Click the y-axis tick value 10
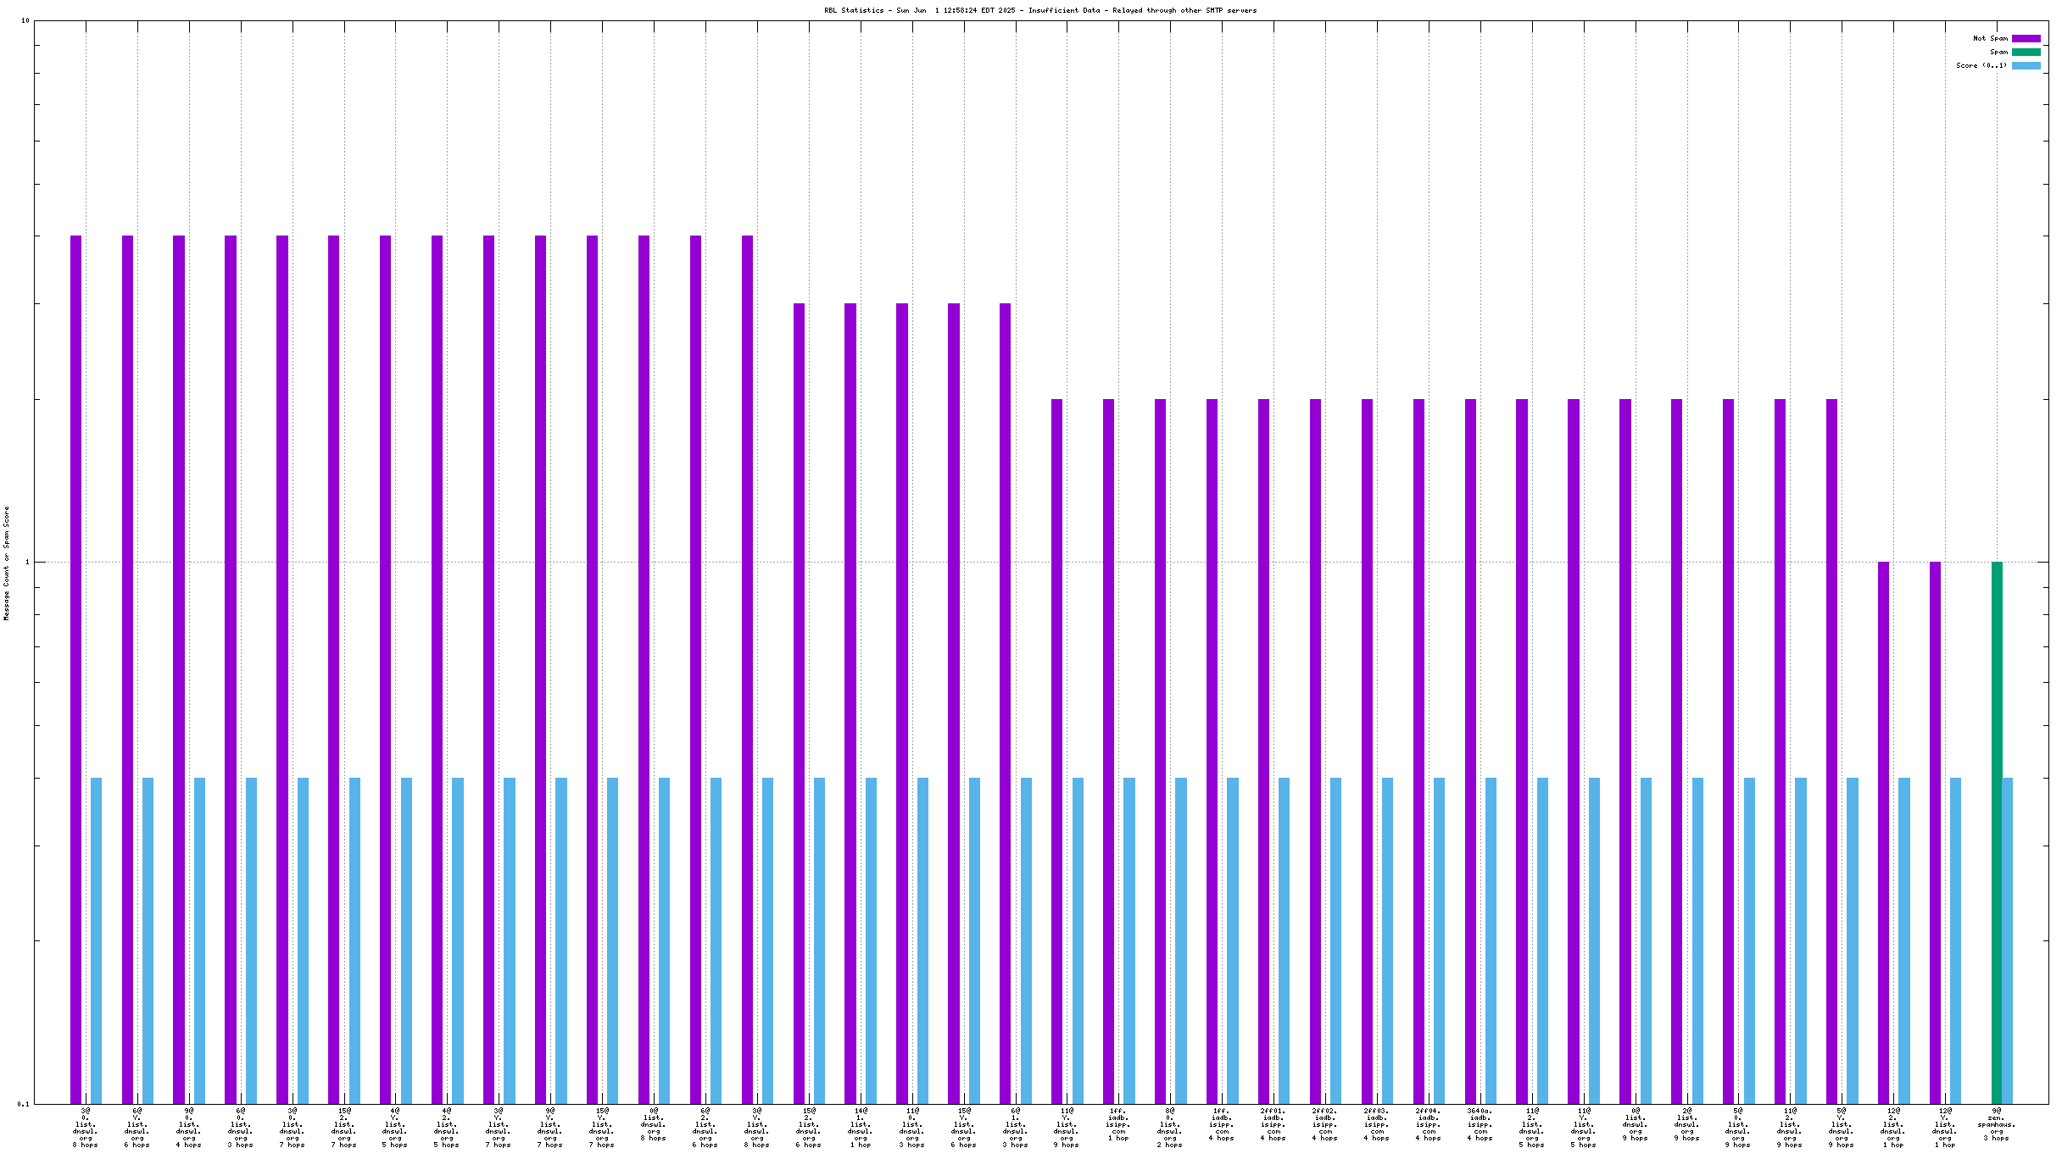Viewport: 2062px width, 1159px height. click(25, 20)
